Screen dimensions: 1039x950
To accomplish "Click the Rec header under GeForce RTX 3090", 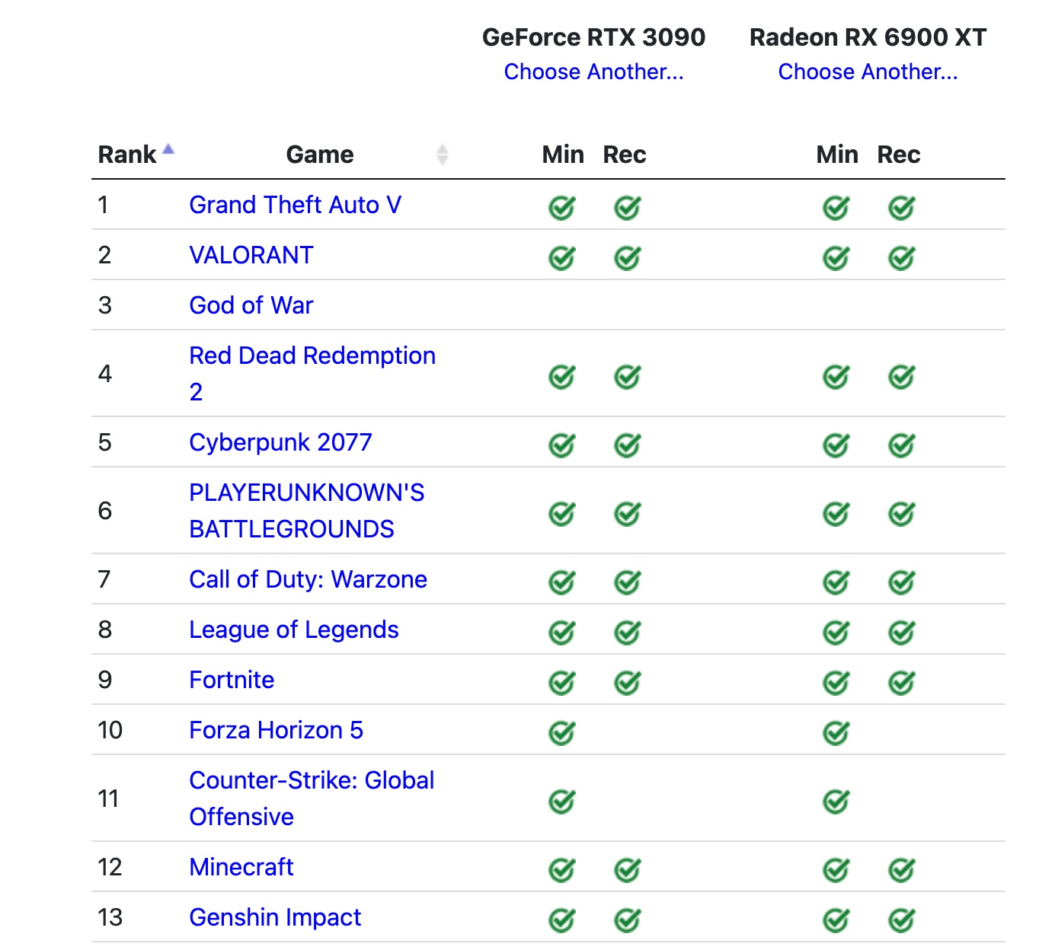I will (625, 155).
